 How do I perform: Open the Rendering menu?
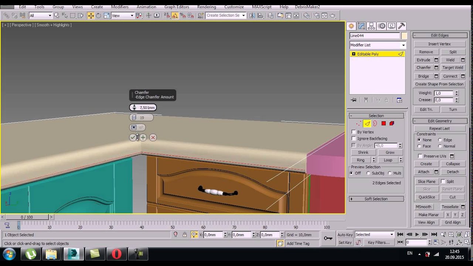(207, 7)
